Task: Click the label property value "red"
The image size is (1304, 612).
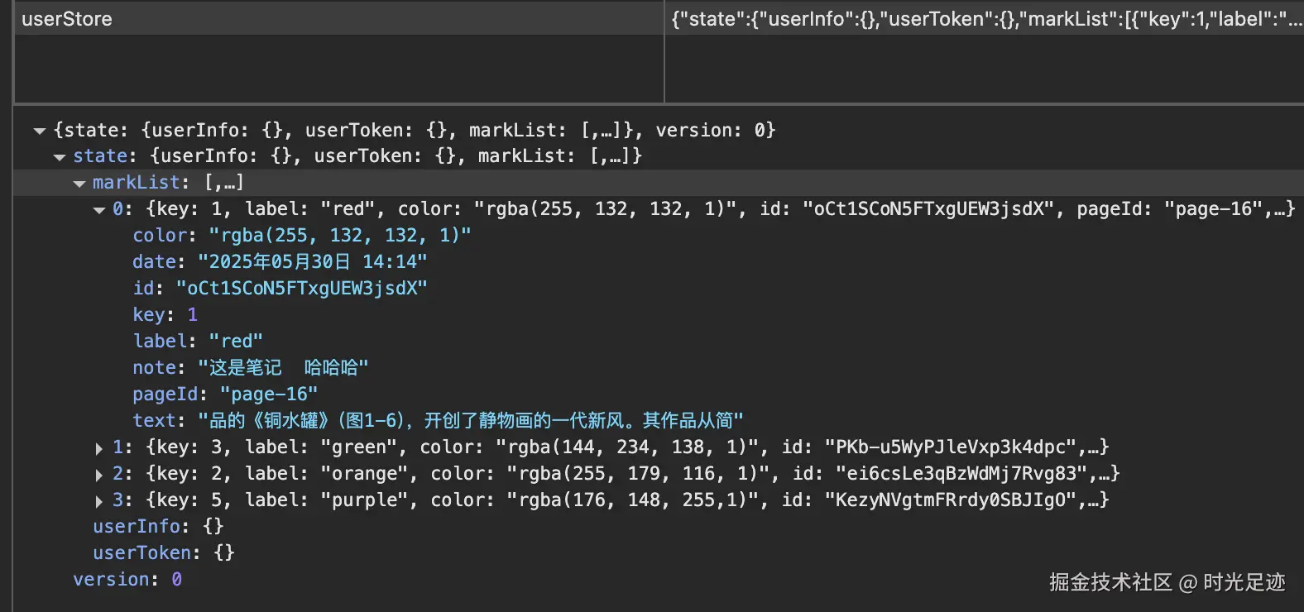Action: pos(236,342)
